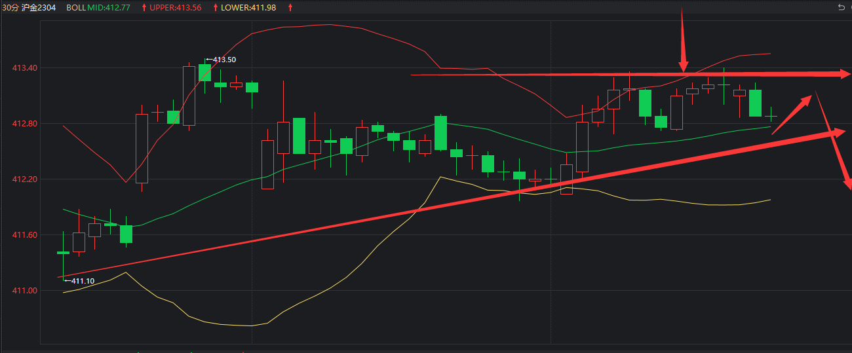This screenshot has height=353, width=852.
Task: Click the head of the thick rising trendline arrow
Action: 841,132
